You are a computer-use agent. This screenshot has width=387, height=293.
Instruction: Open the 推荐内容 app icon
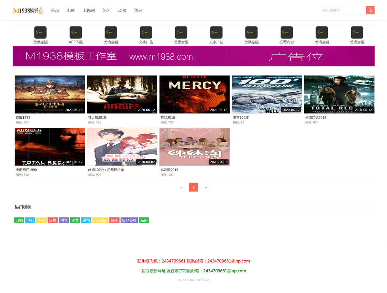(287, 32)
